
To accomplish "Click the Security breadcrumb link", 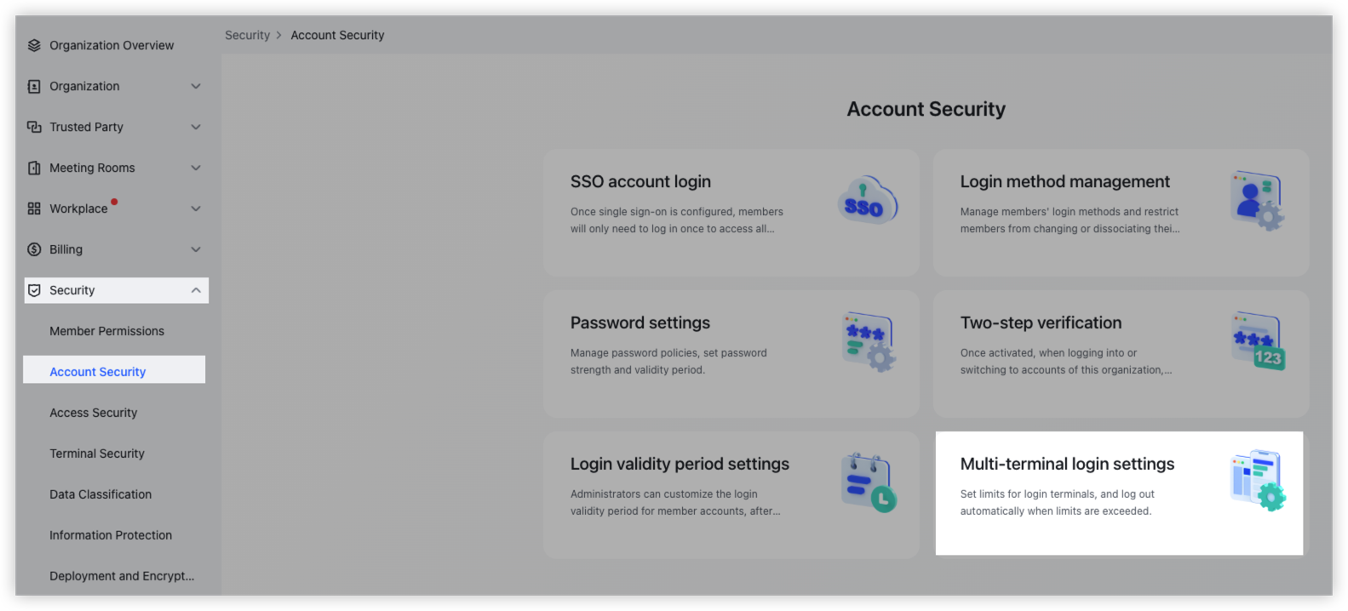I will tap(247, 35).
